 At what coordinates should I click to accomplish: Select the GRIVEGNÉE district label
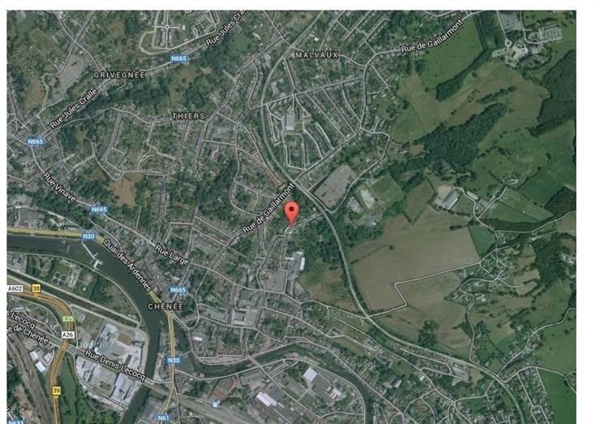(119, 75)
